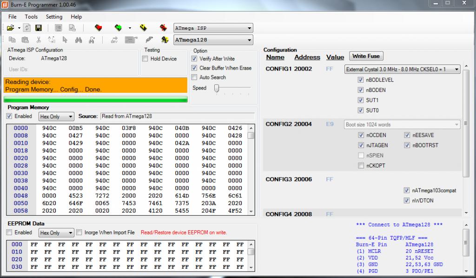
Task: Open the Setting menu
Action: coord(54,17)
